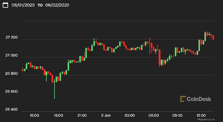Click the 27 000 price label
223x122 pixels.
coord(11,56)
